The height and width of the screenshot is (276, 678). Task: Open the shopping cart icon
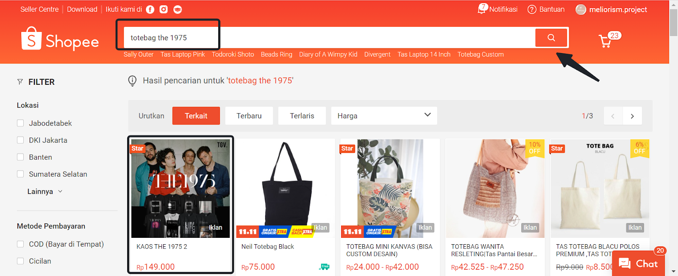605,41
